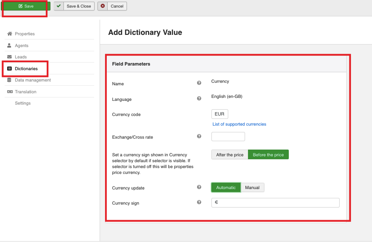Select the Before the price option
The image size is (372, 242).
[x=268, y=155]
